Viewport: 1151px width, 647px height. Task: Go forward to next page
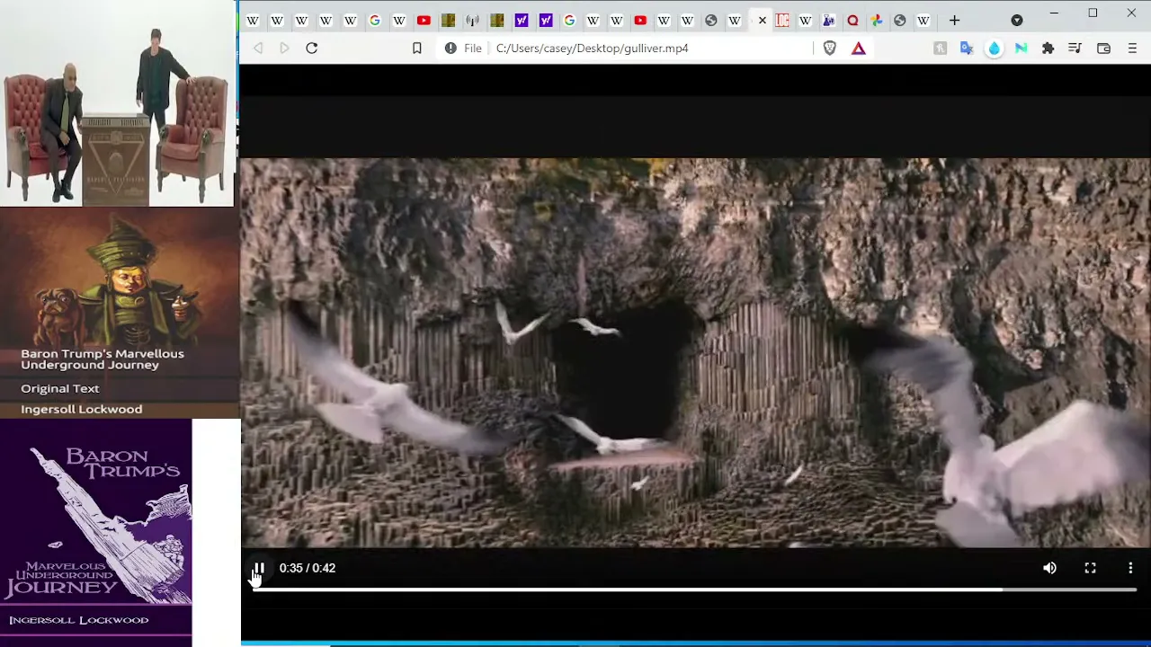284,48
